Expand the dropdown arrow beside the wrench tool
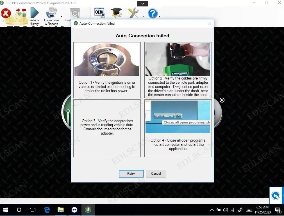 143,17
